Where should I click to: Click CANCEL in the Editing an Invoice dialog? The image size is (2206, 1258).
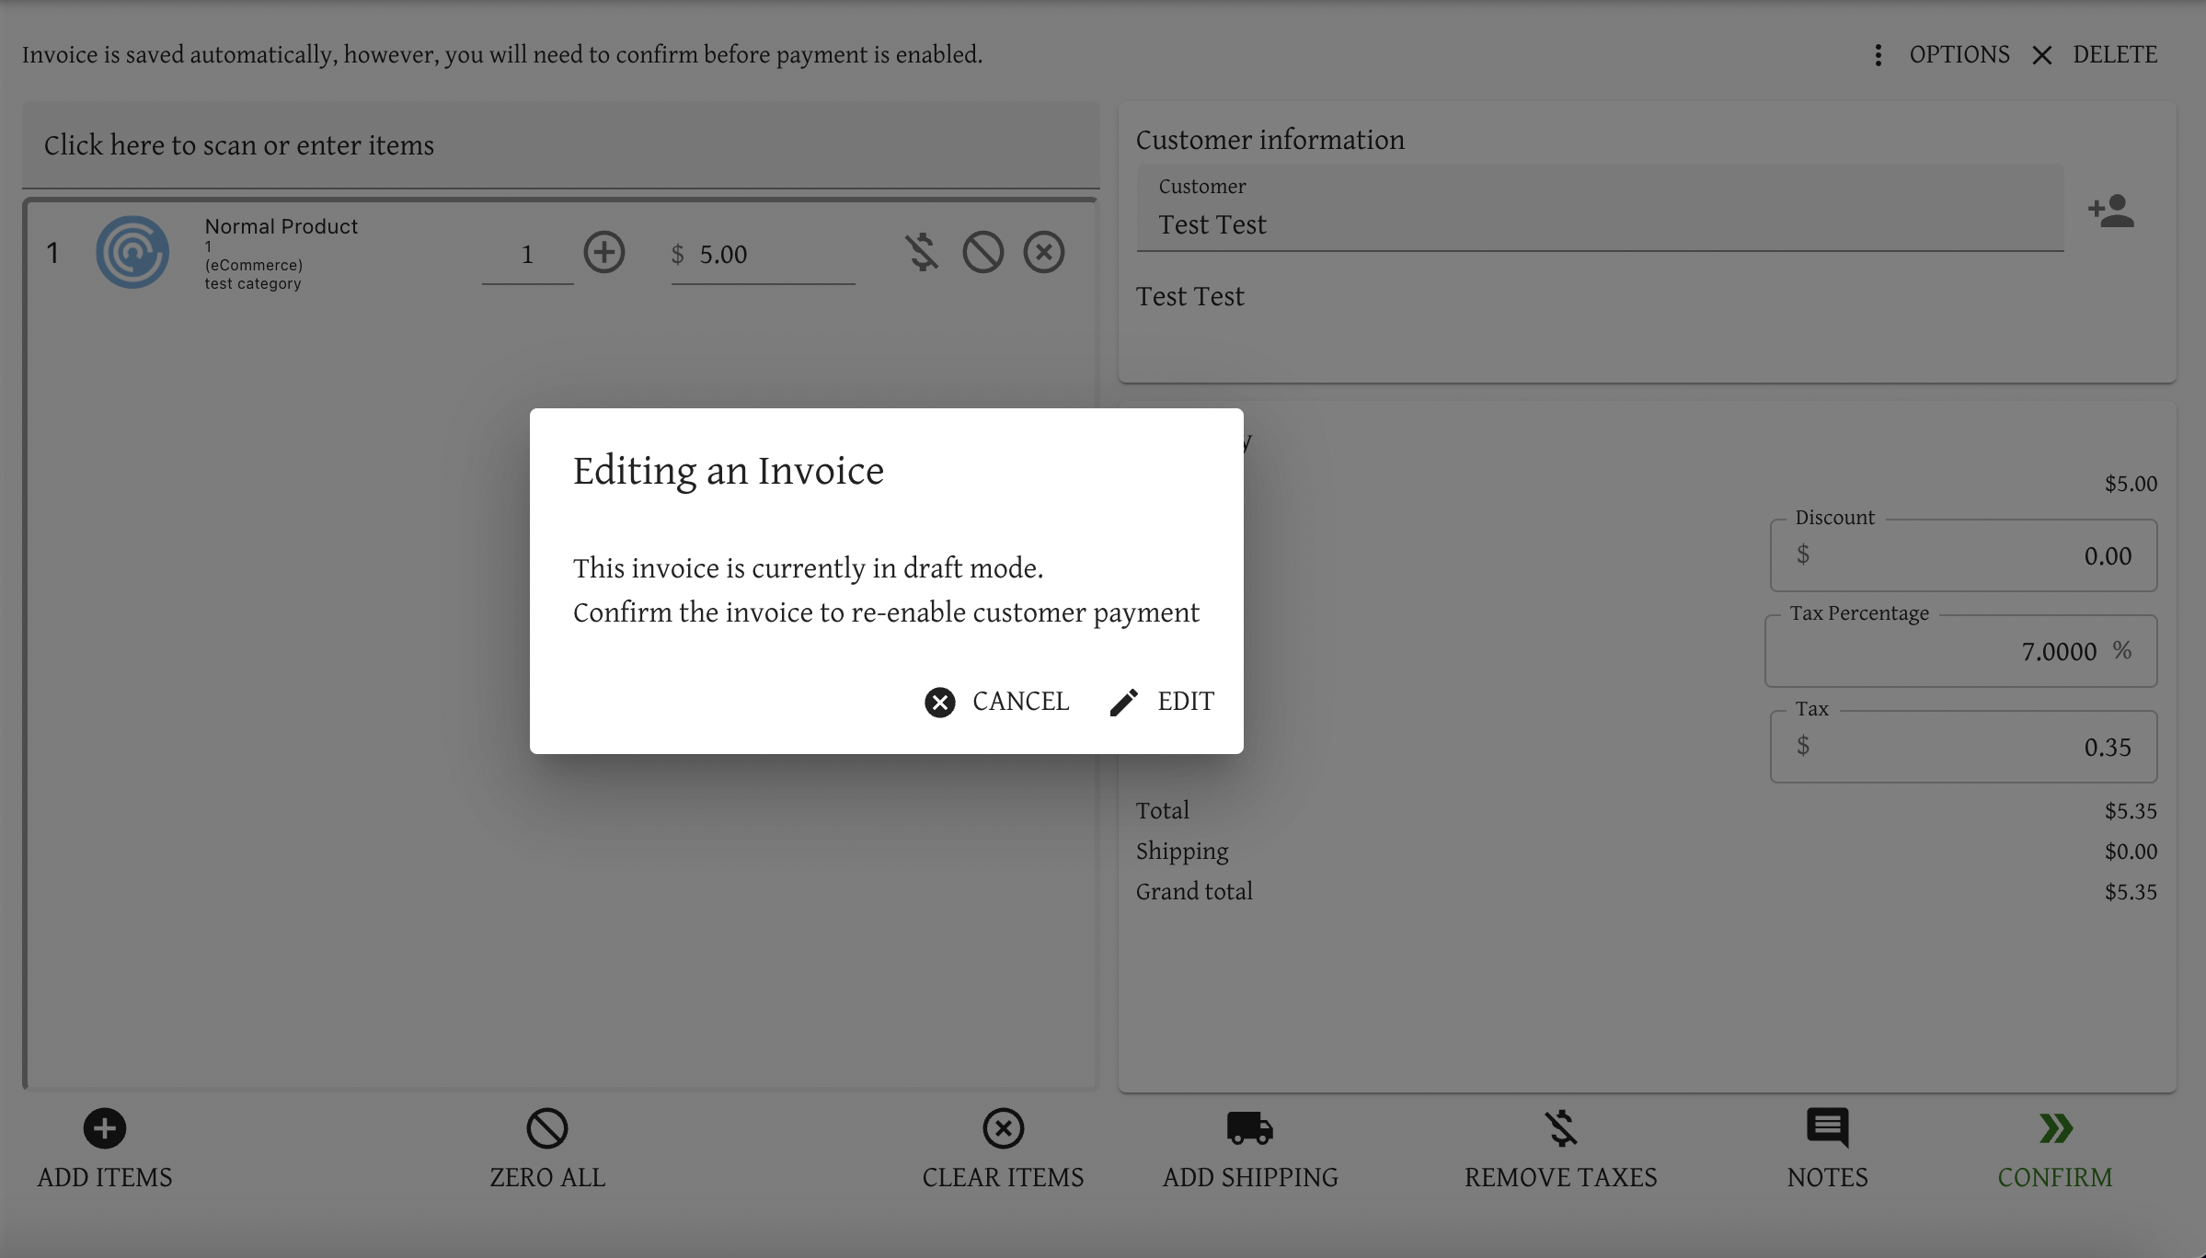click(x=997, y=702)
